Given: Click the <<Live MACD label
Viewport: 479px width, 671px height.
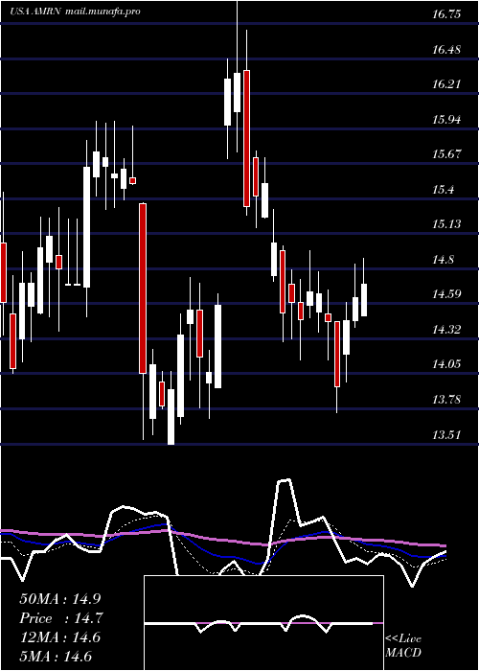Looking at the screenshot, I should pyautogui.click(x=403, y=646).
